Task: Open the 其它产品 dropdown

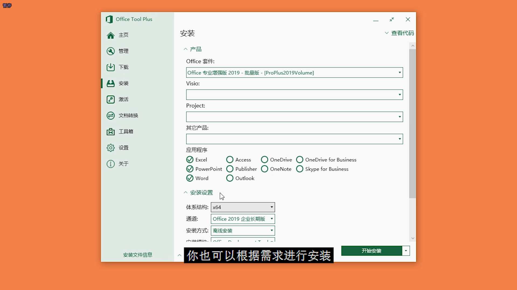Action: [295, 139]
